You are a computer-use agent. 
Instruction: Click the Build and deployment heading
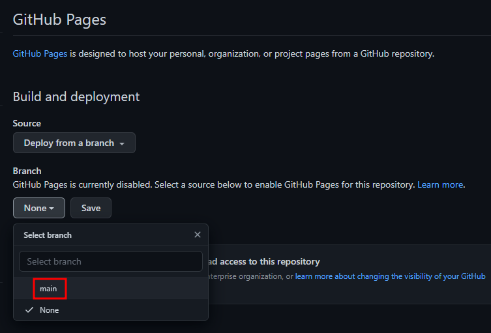(x=76, y=96)
